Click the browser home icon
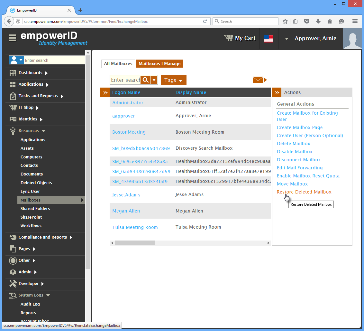Screen dimensions: 364x331 [330, 21]
